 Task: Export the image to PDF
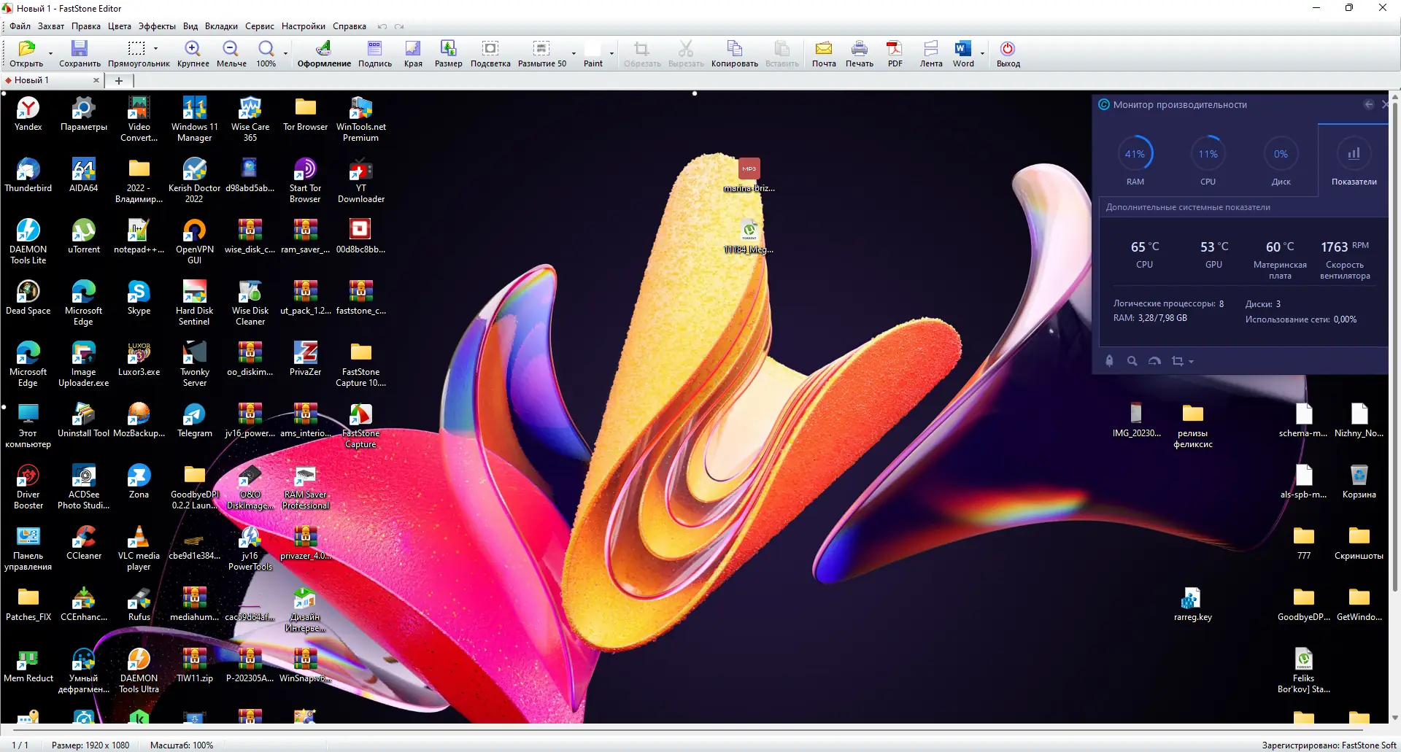click(895, 53)
